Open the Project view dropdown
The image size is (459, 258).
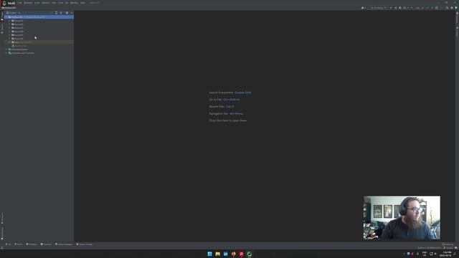point(13,13)
